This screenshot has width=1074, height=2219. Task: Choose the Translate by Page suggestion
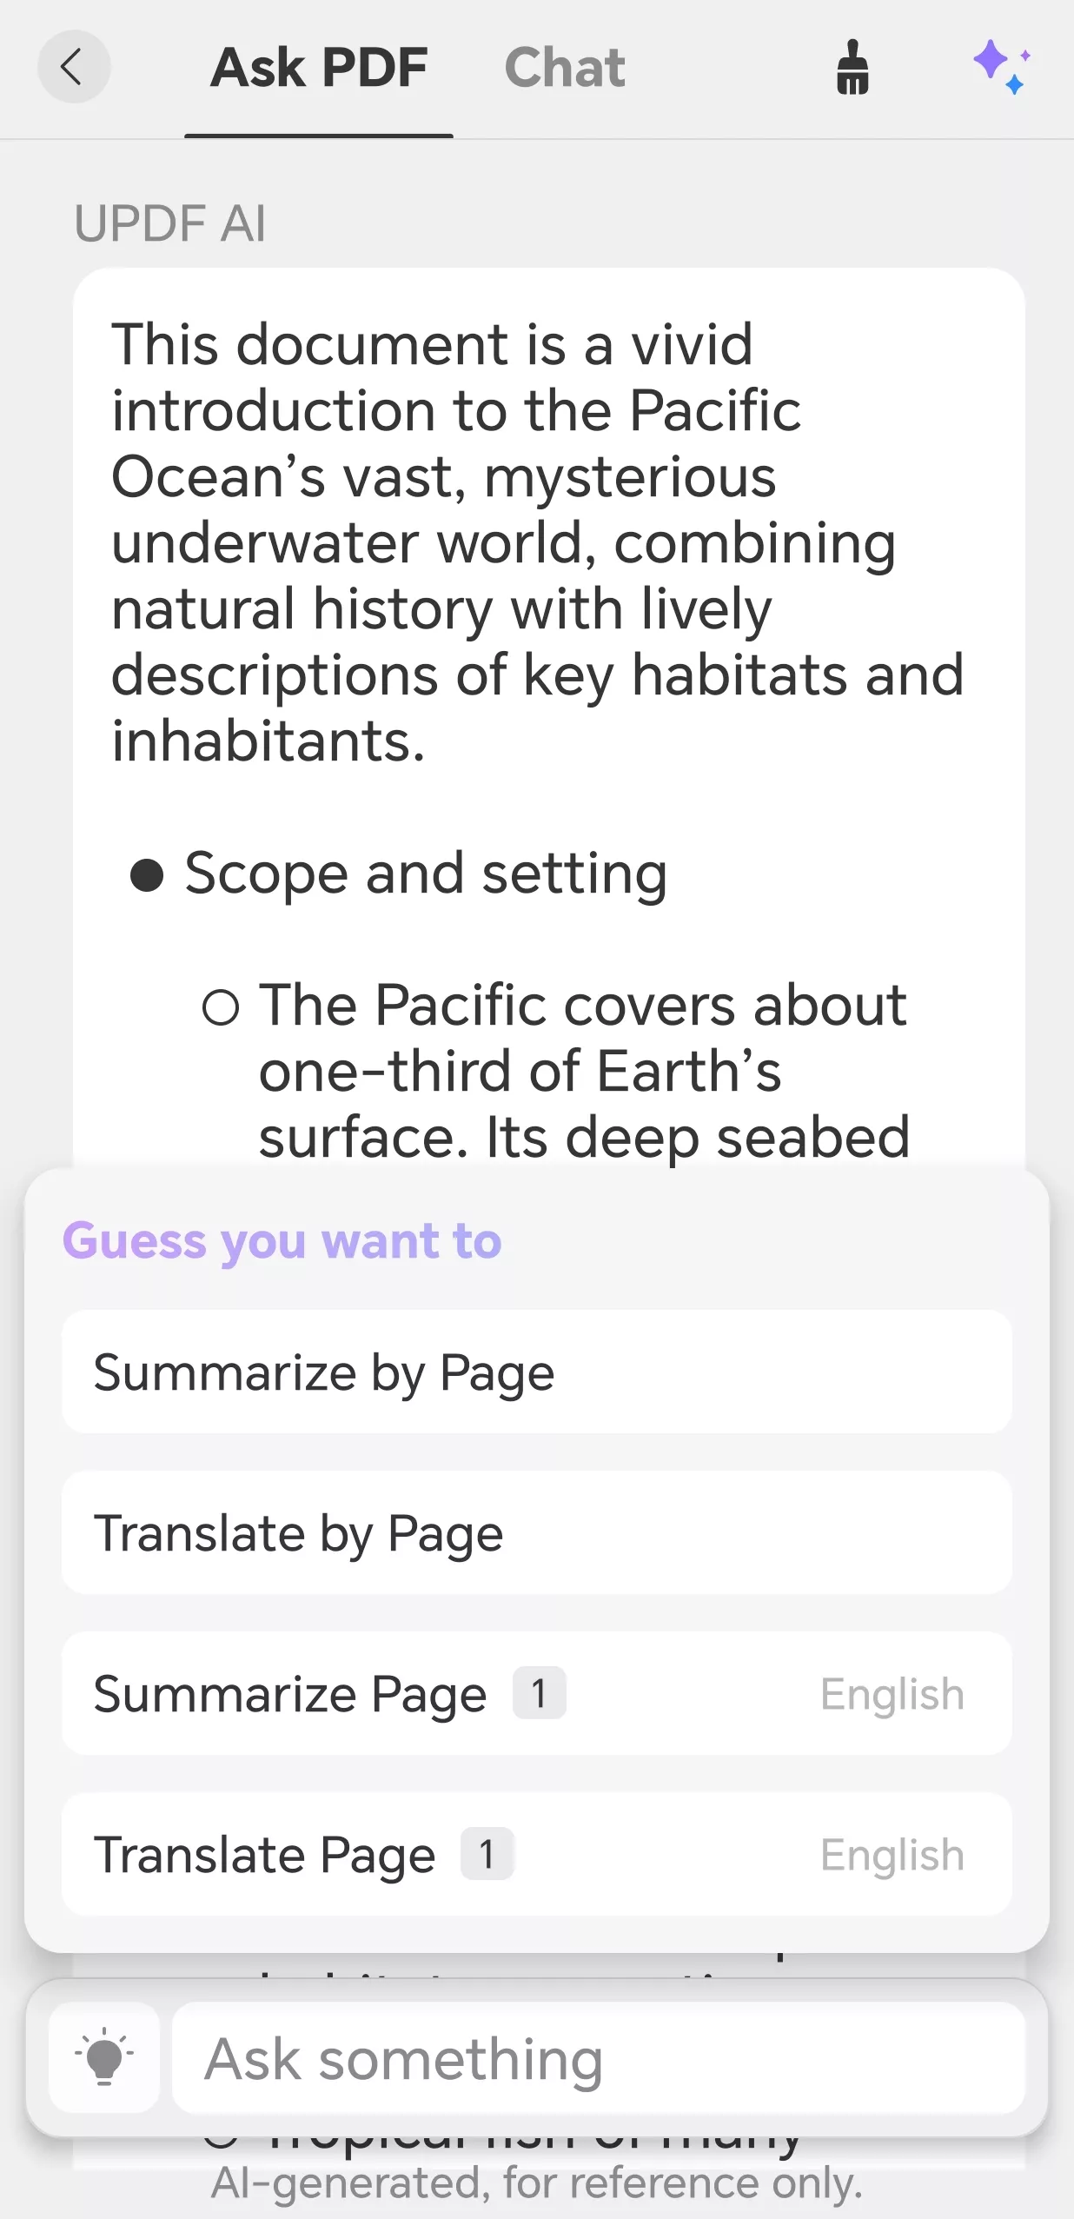[537, 1532]
